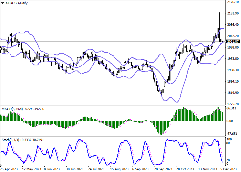The image size is (241, 172).
Task: Click the 1998.00 price axis label
Action: pyautogui.click(x=233, y=47)
